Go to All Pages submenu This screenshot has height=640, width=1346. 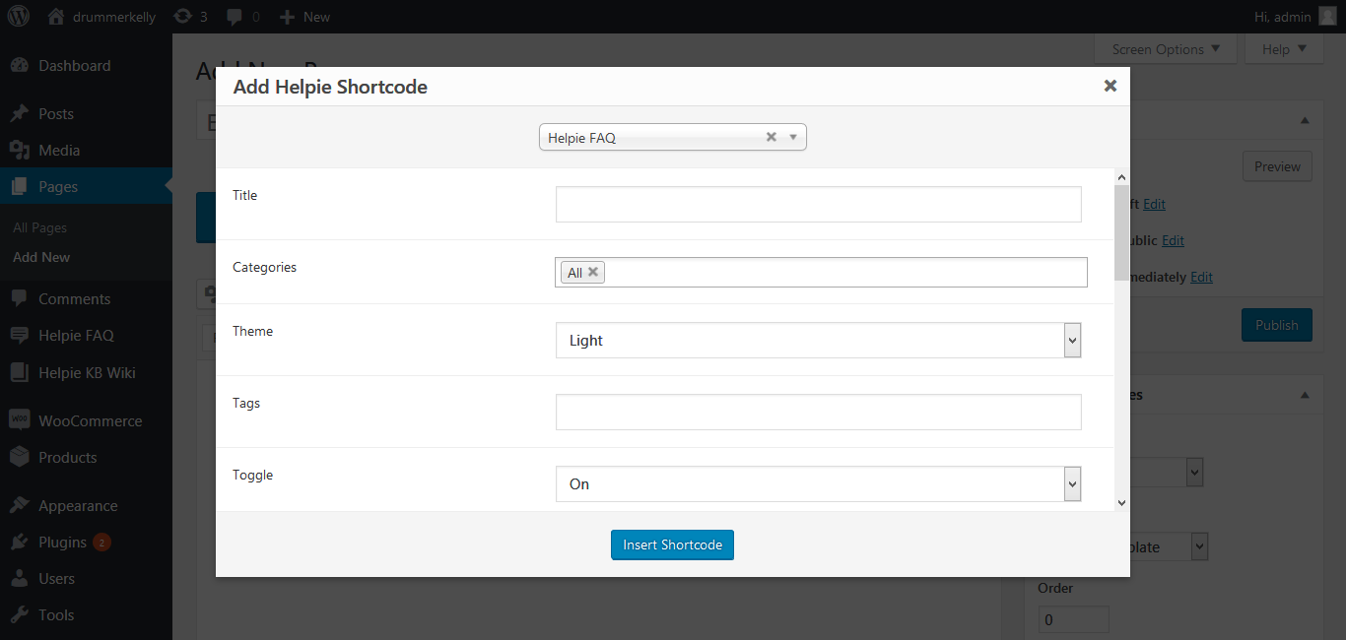pos(40,227)
